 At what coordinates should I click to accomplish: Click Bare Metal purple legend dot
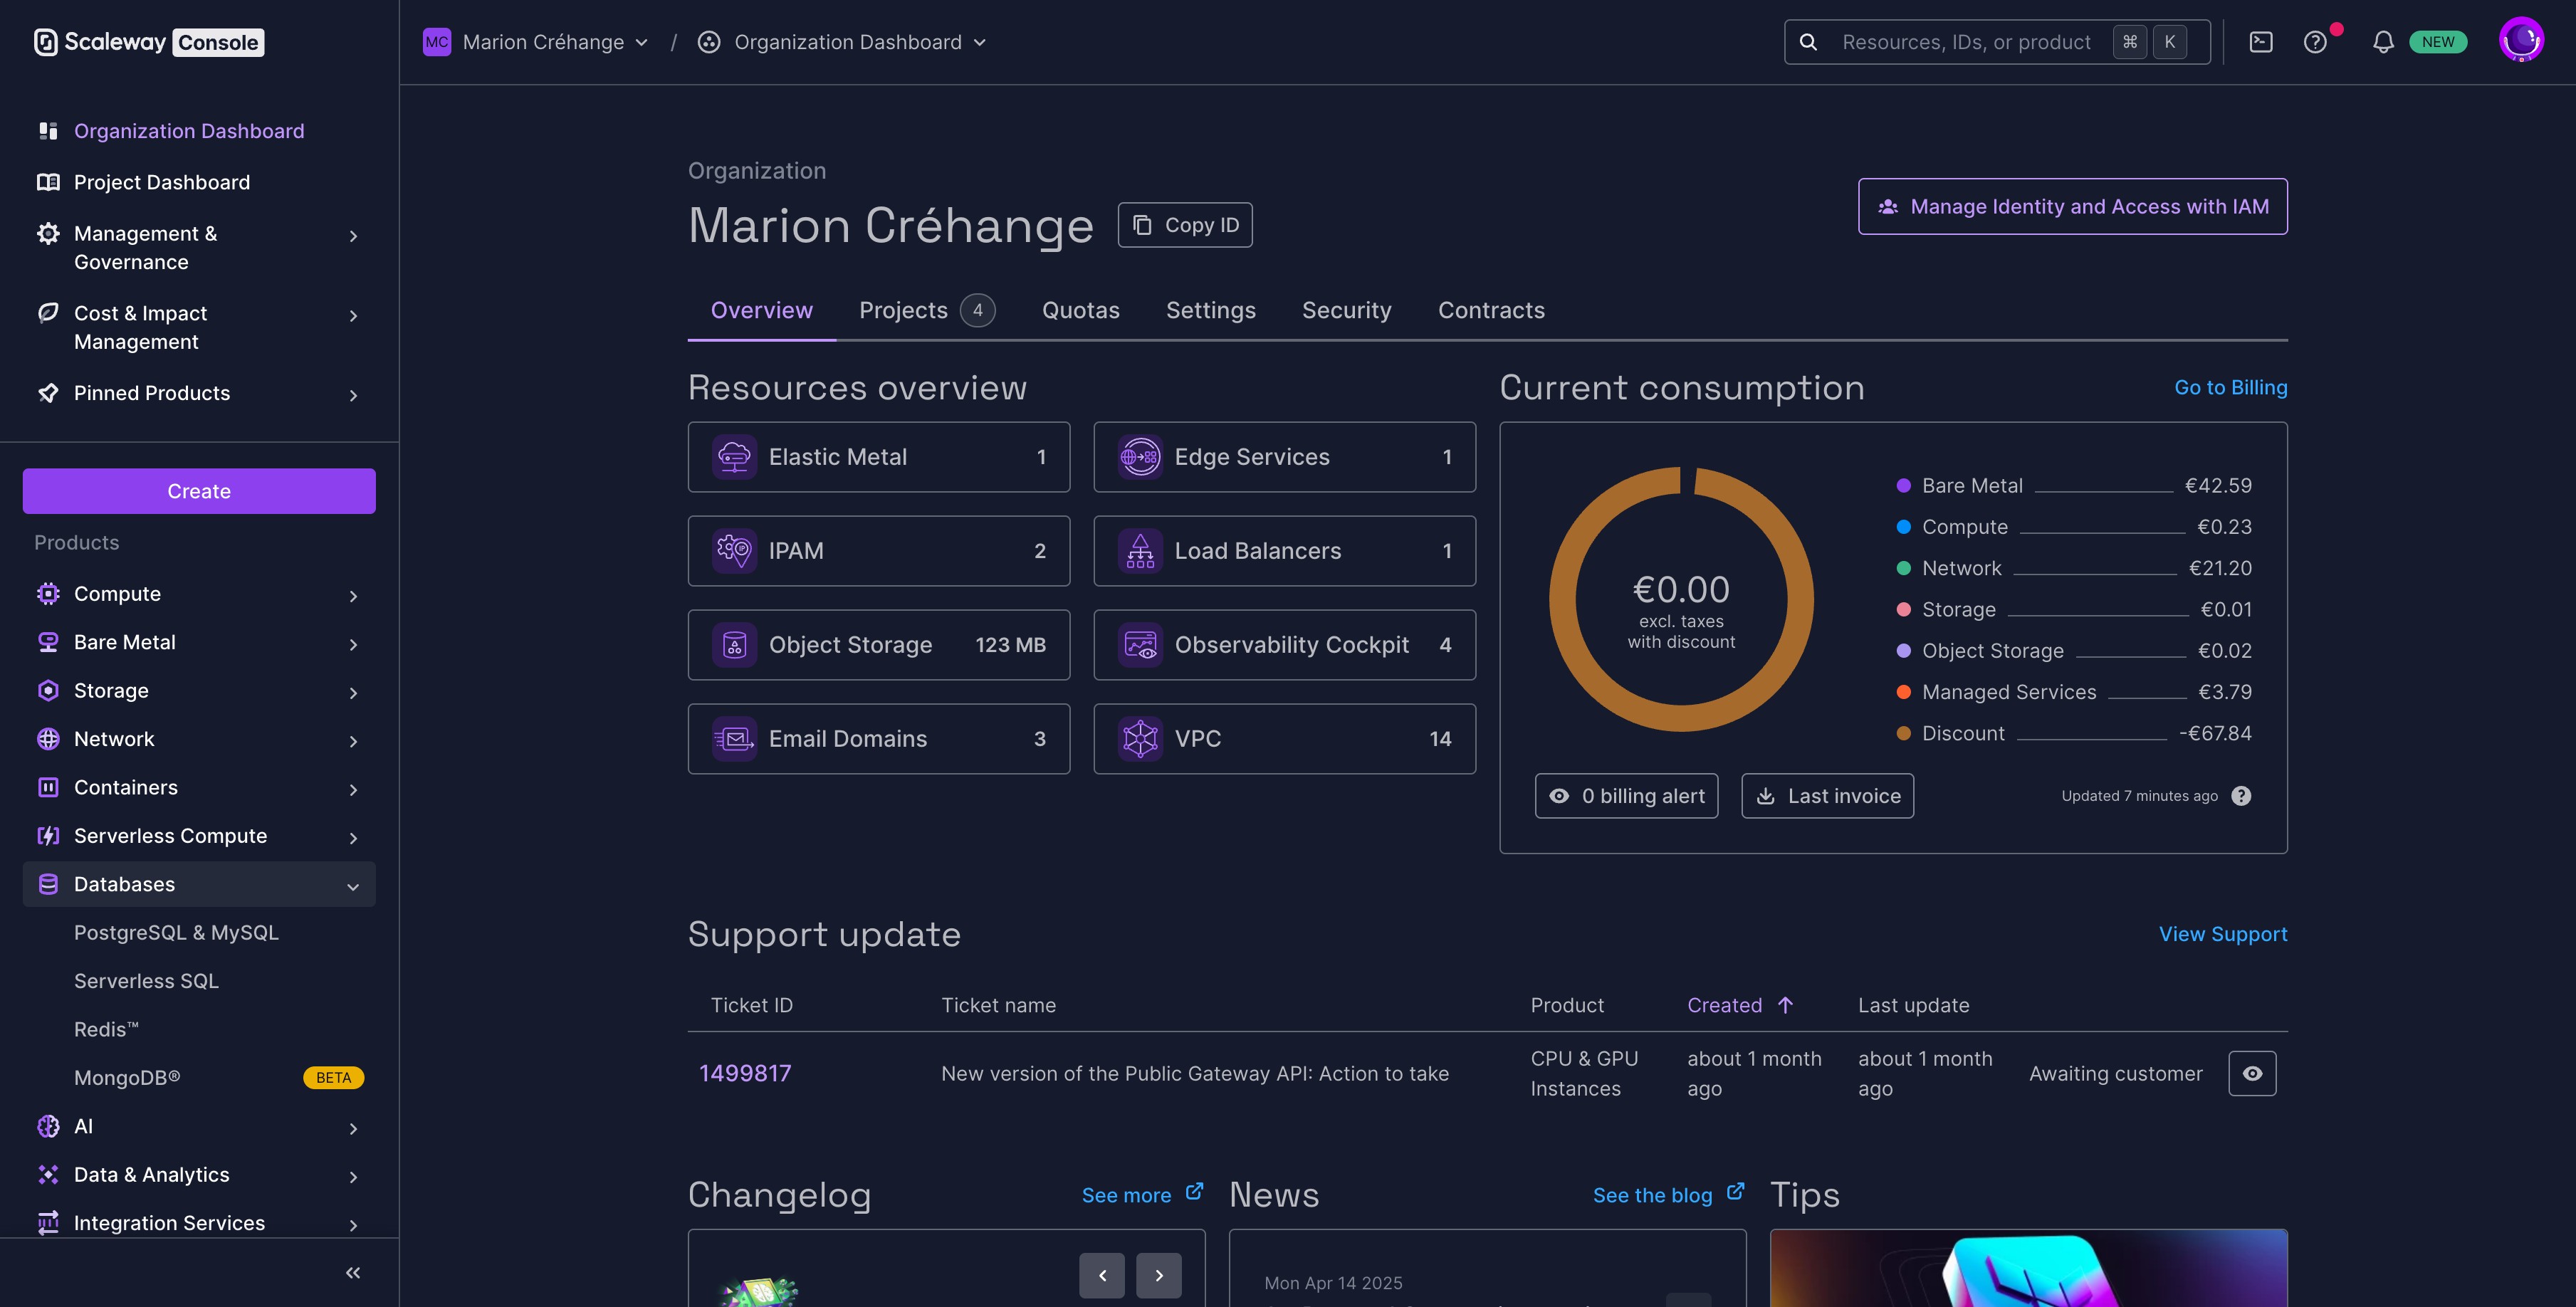click(x=1903, y=486)
